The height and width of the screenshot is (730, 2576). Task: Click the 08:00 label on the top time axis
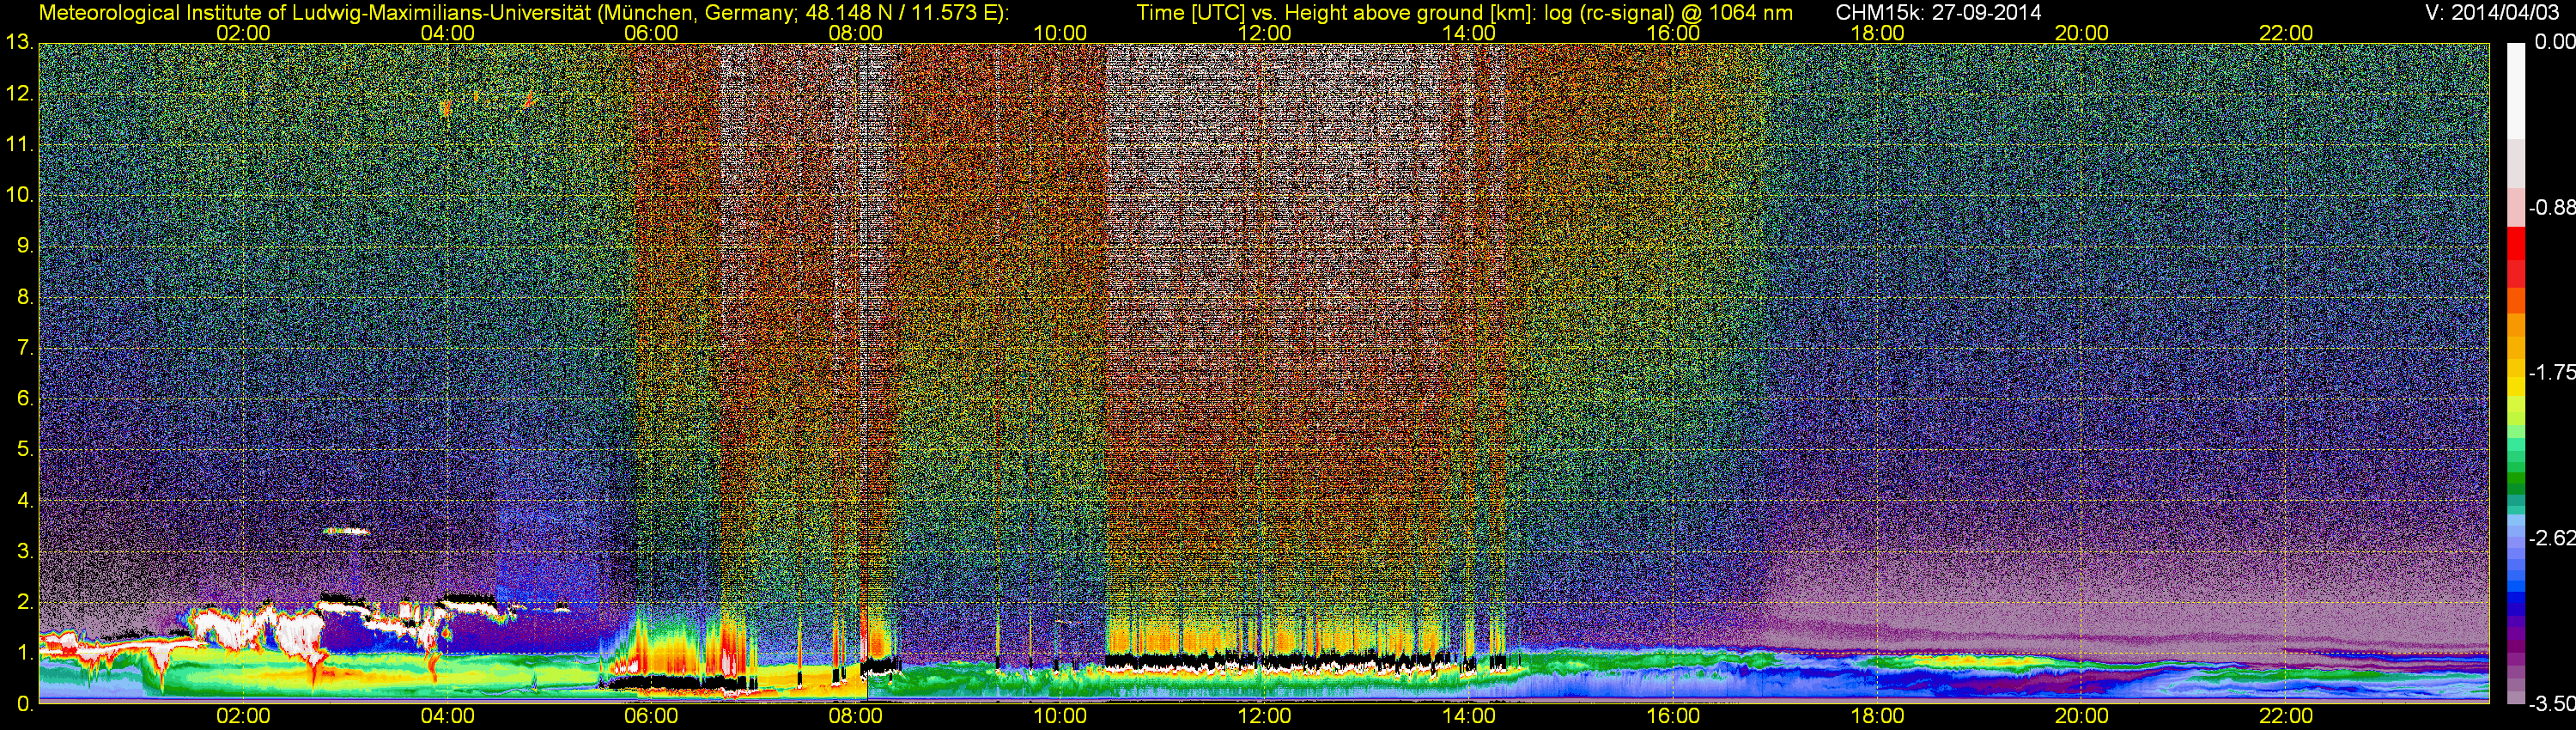[856, 33]
